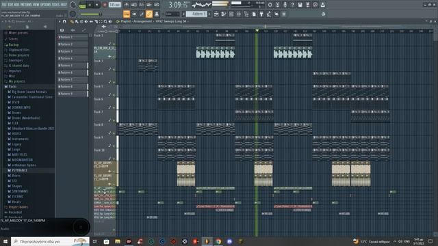438x246 pixels.
Task: Expand the My projects folder
Action: pyautogui.click(x=16, y=81)
